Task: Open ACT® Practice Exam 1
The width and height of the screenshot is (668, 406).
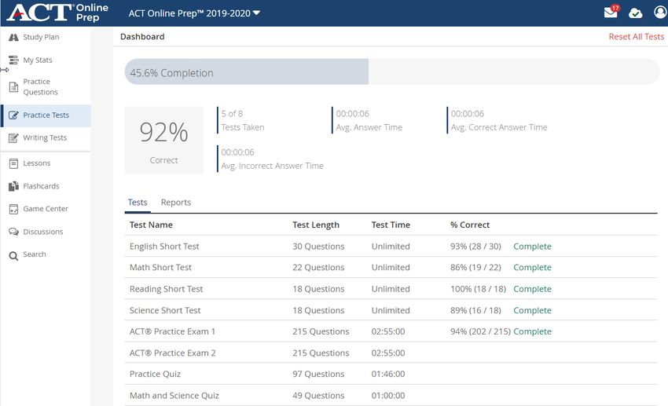Action: pyautogui.click(x=391, y=331)
